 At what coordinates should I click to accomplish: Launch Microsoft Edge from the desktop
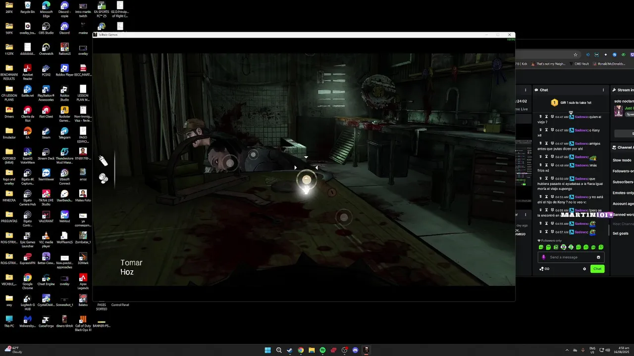tap(46, 9)
